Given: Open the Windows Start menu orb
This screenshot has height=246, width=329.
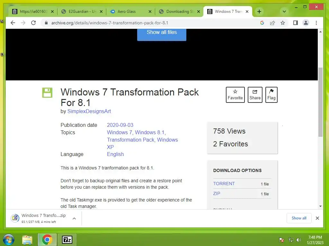Looking at the screenshot, I should 9,240.
